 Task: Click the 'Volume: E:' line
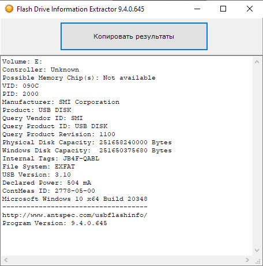click(22, 62)
